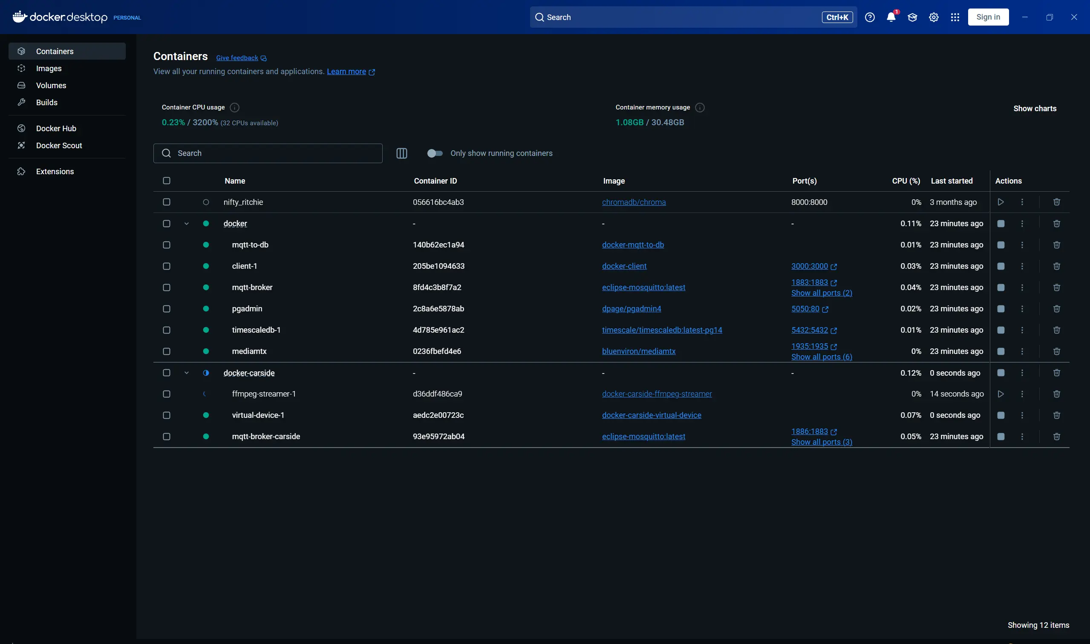Go to Containers in sidebar

pos(67,51)
